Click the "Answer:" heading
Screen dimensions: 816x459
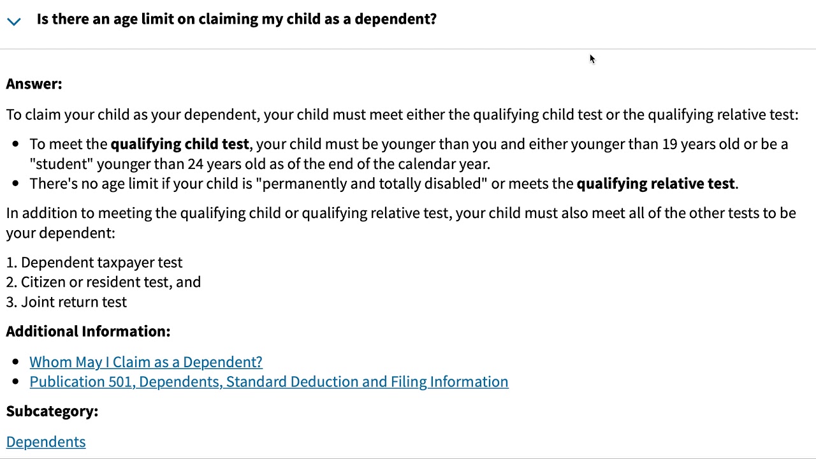34,84
